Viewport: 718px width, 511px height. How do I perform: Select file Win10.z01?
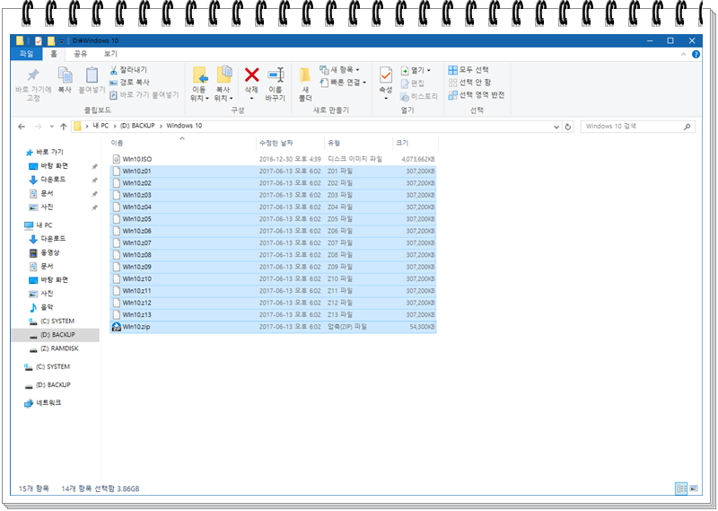pos(273,171)
